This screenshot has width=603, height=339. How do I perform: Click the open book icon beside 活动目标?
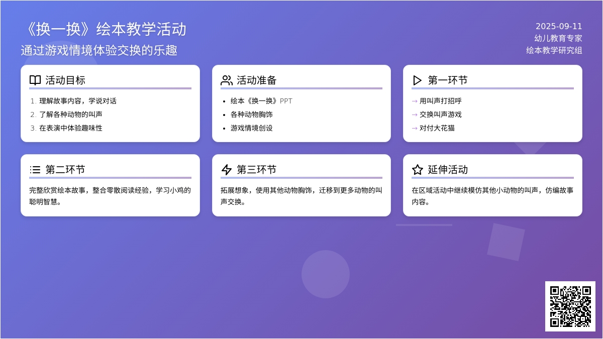coord(35,80)
